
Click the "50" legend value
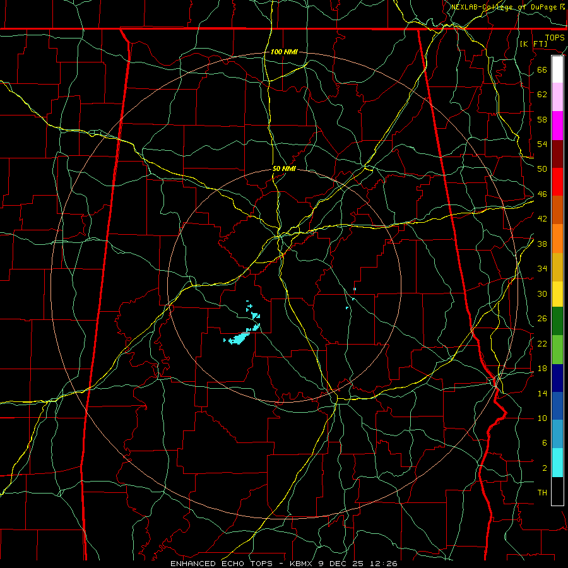542,169
